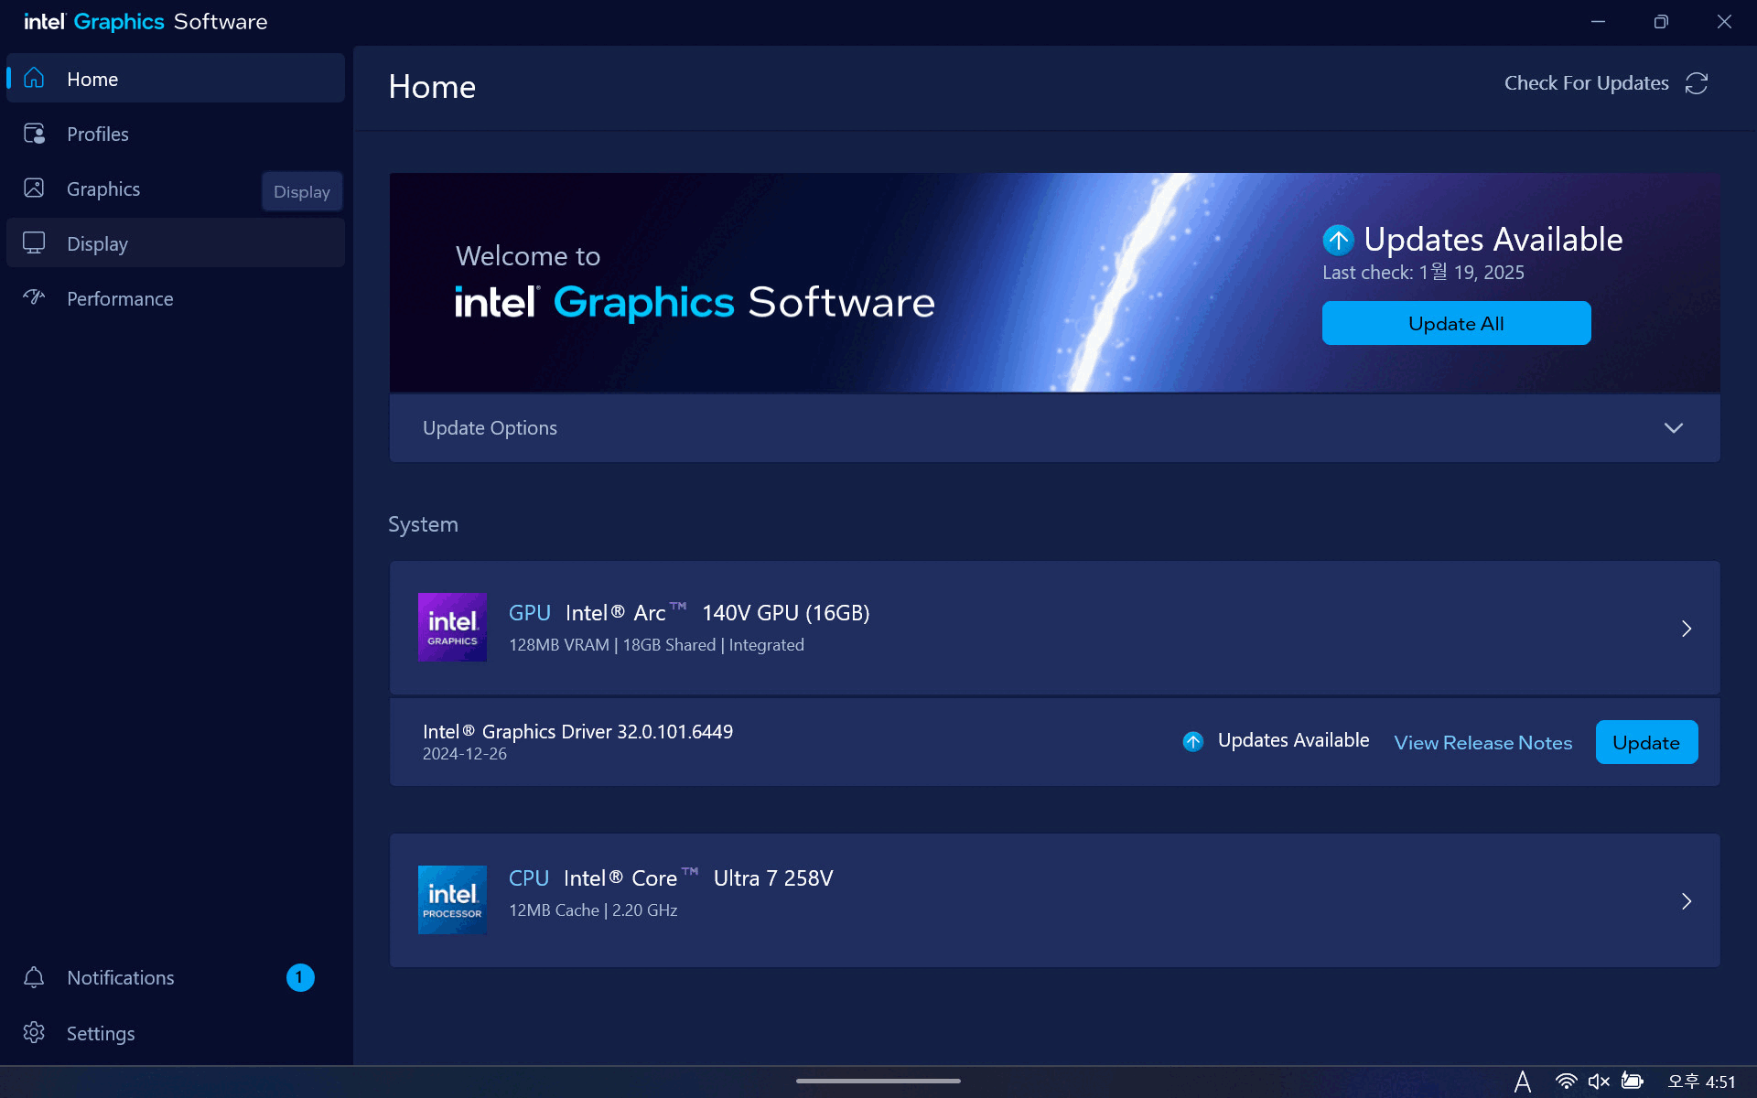Minimize the Intel Graphics Software window
Screen dimensions: 1757x1098
[1598, 21]
